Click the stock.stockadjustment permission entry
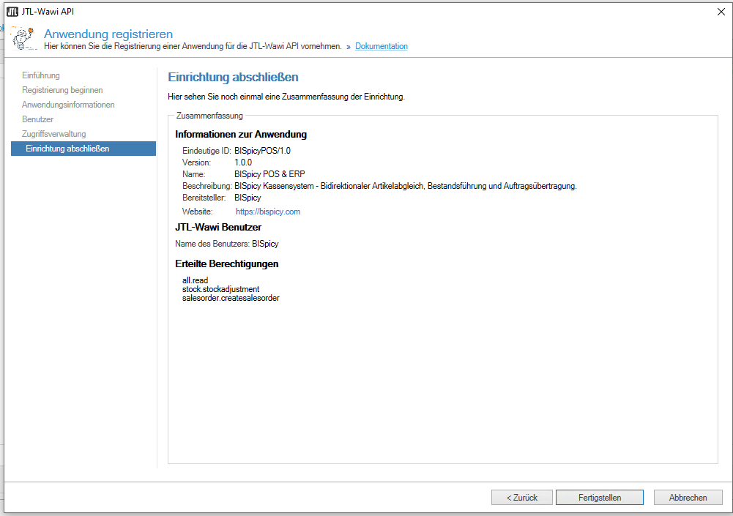The image size is (733, 516). (x=220, y=289)
